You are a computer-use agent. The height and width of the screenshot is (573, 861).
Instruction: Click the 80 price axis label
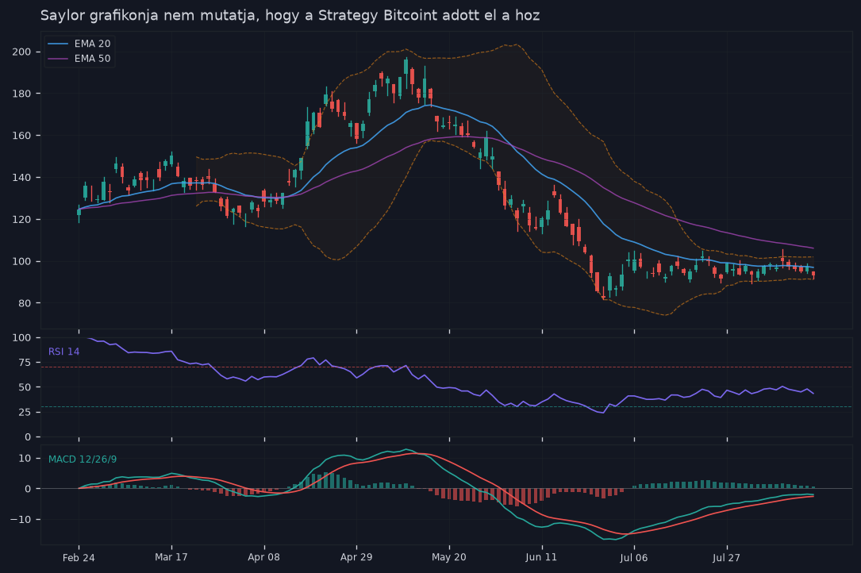pyautogui.click(x=25, y=303)
